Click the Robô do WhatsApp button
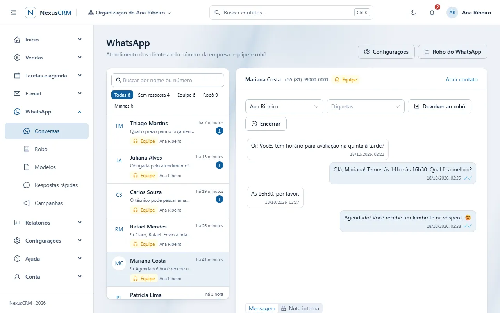 [453, 52]
